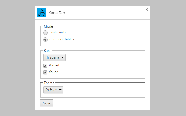Select the reference tables radio button
This screenshot has width=186, height=116.
(x=46, y=39)
